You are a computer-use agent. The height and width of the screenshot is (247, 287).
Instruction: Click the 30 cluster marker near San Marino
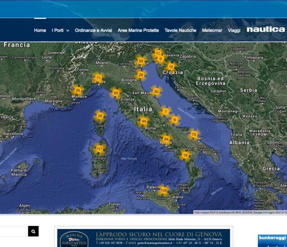156,91
